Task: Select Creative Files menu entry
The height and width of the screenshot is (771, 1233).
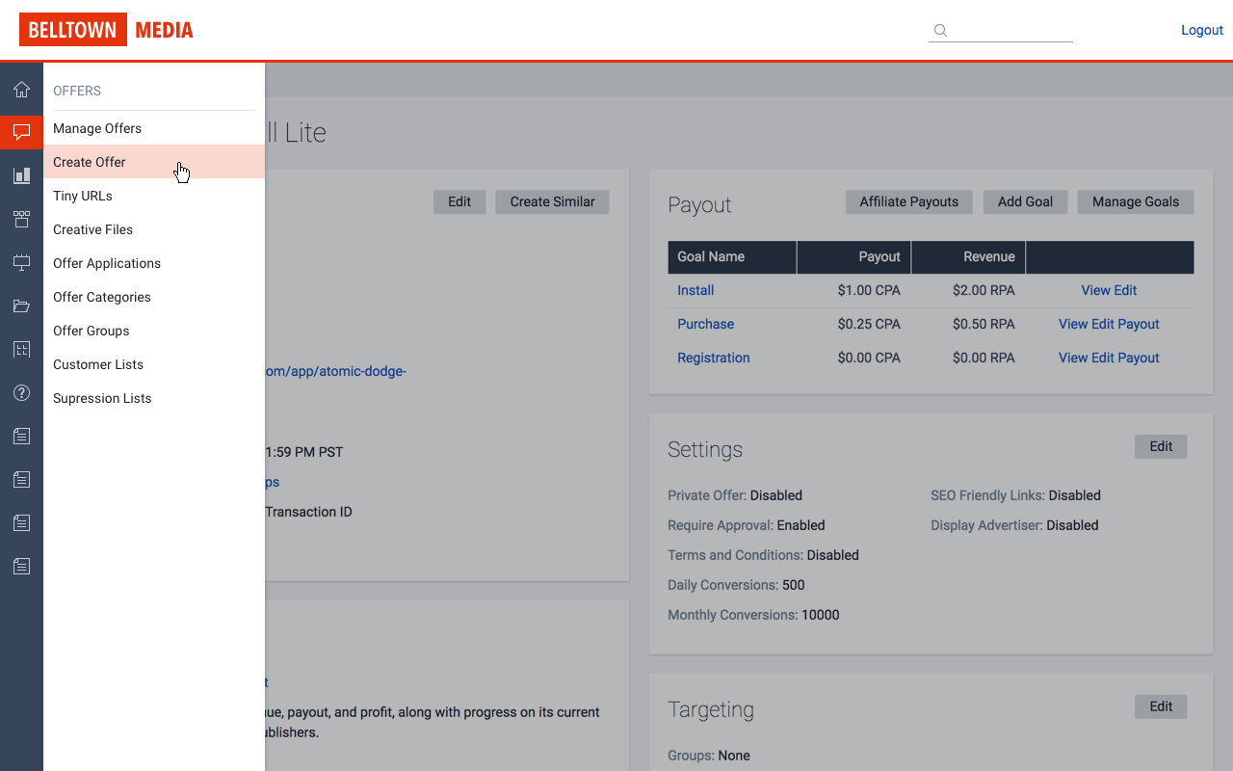Action: tap(154, 229)
